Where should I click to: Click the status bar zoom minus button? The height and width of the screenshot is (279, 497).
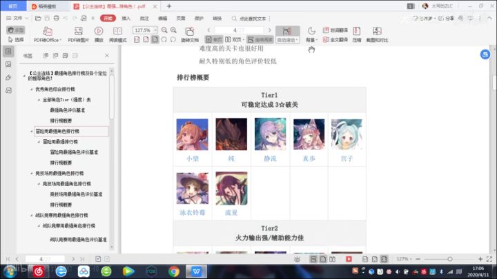418,259
